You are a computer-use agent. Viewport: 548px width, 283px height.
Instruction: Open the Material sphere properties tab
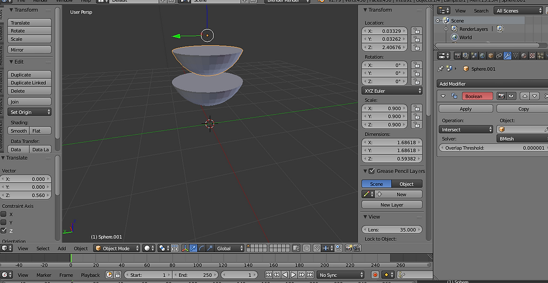(524, 55)
